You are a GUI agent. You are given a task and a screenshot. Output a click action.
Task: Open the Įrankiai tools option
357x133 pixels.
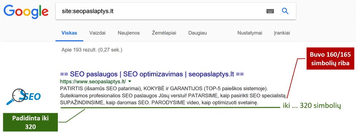click(282, 33)
